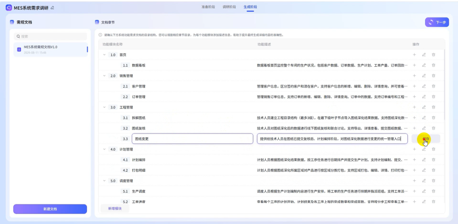Viewport: 458px width, 224px height.
Task: Save the 3.3 图纸变更 row edits
Action: click(x=426, y=139)
